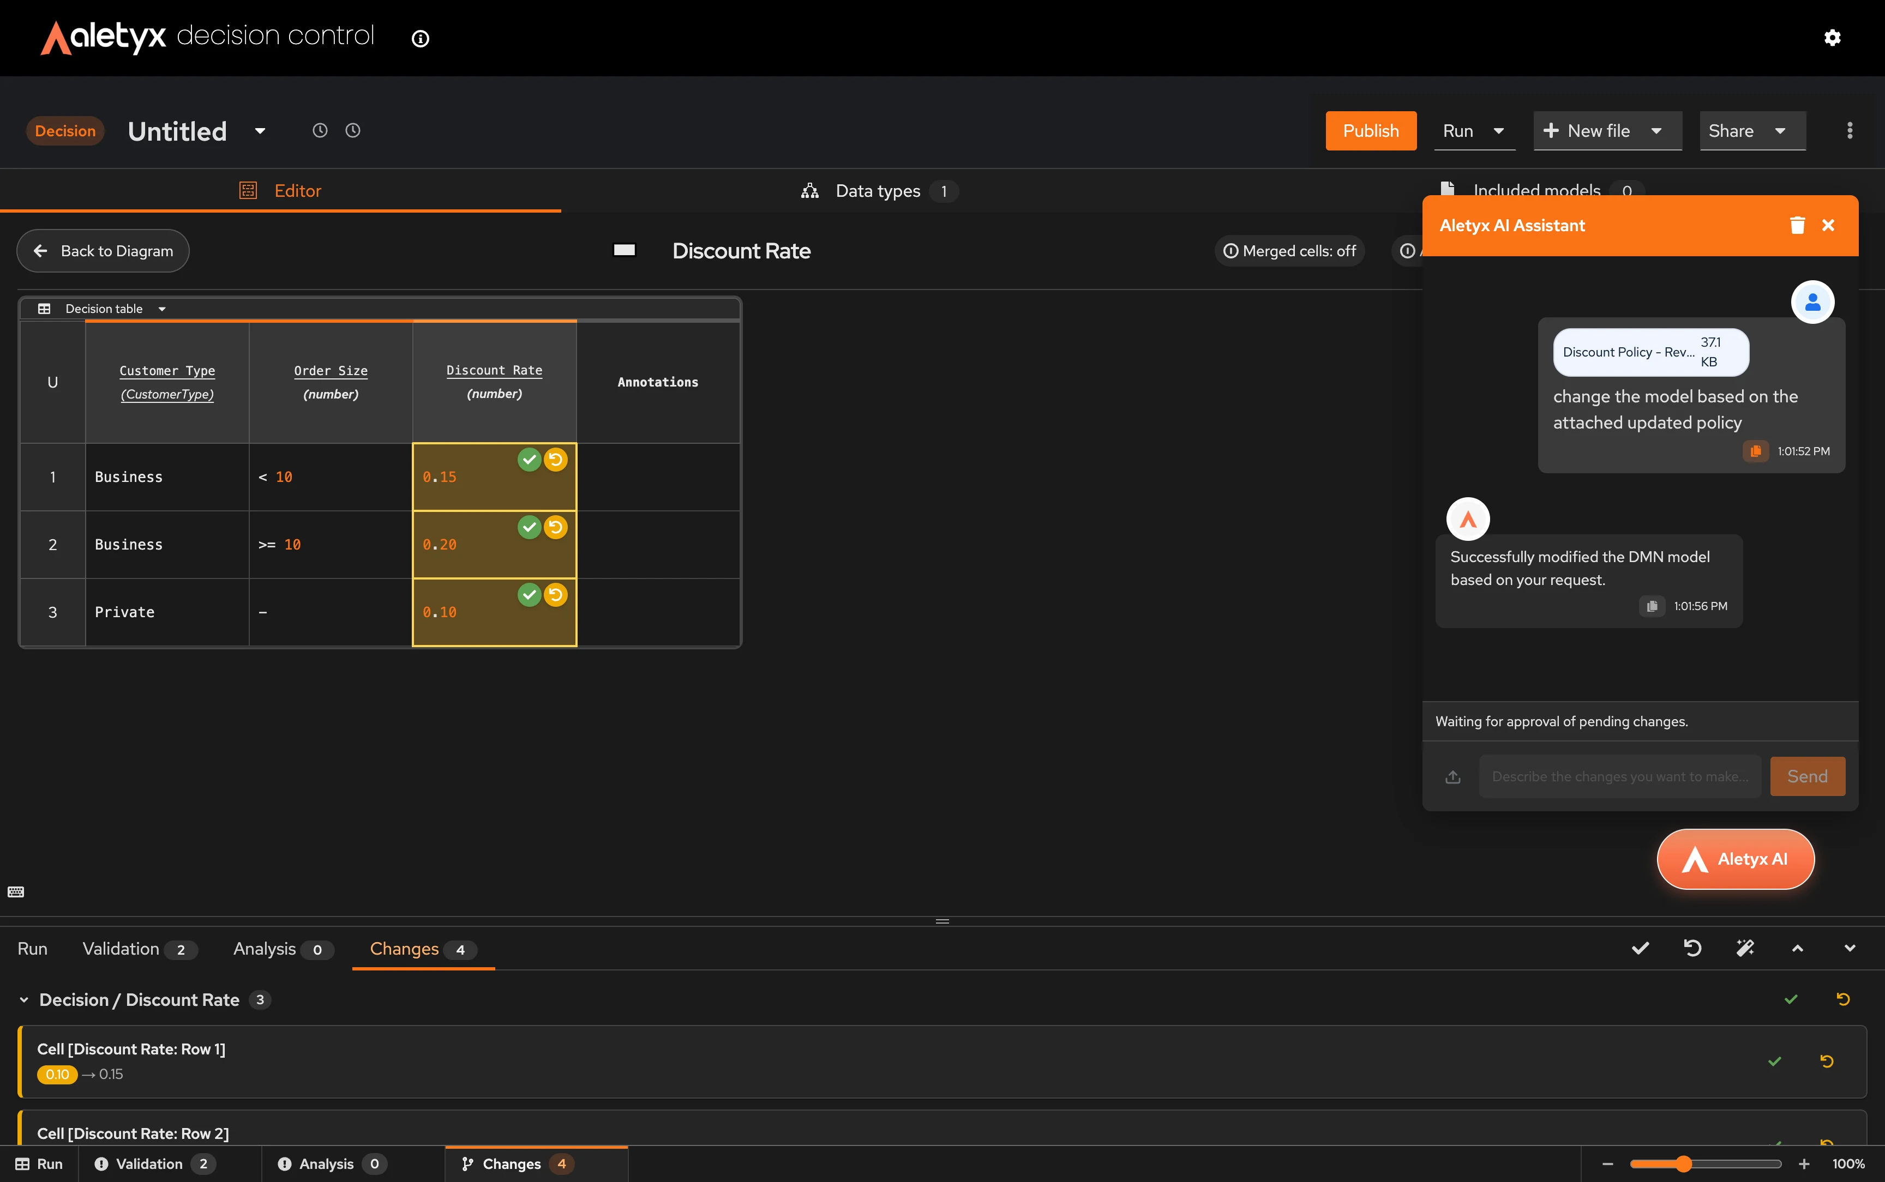Copy the assistant's reply message
Image resolution: width=1885 pixels, height=1182 pixels.
pos(1652,606)
